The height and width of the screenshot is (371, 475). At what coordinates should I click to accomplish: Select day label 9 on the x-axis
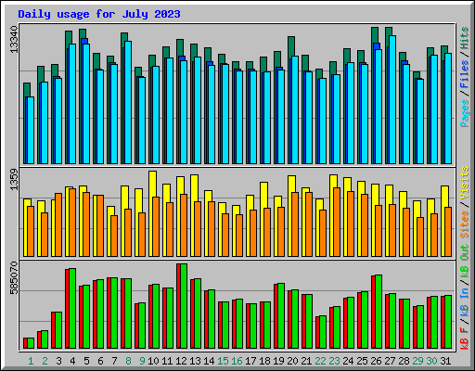pyautogui.click(x=142, y=361)
